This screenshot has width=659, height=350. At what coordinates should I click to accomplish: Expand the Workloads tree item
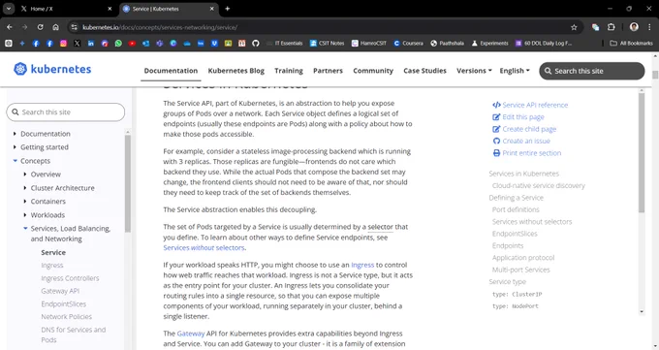point(25,215)
